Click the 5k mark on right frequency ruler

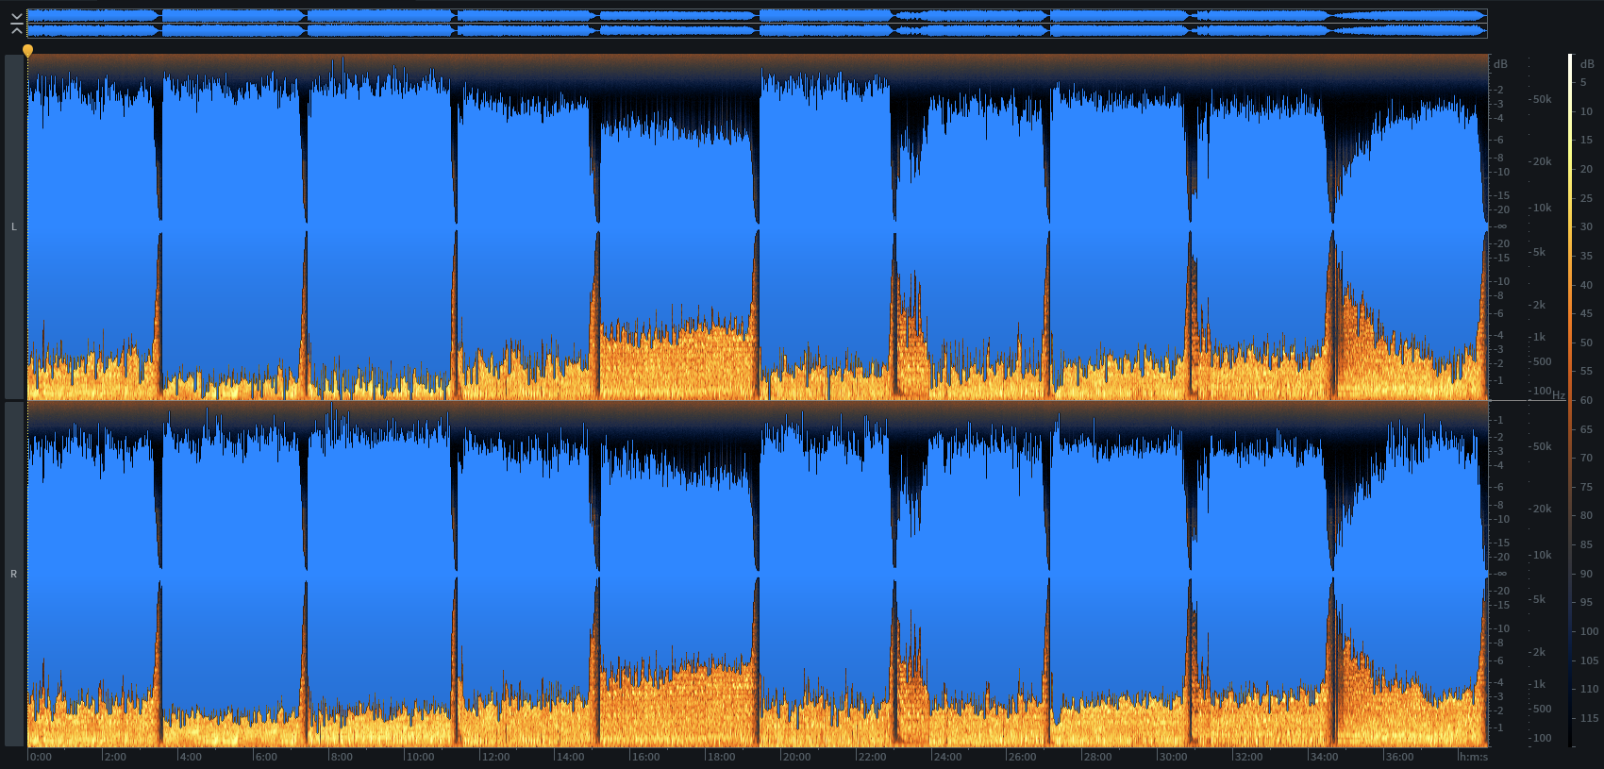[1538, 599]
